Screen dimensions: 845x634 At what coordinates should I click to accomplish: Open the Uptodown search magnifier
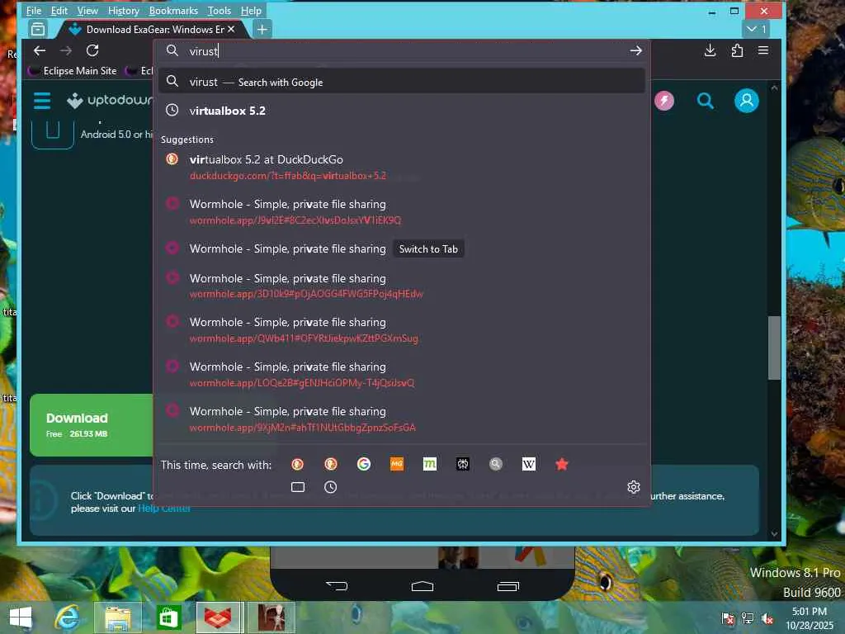(x=706, y=101)
